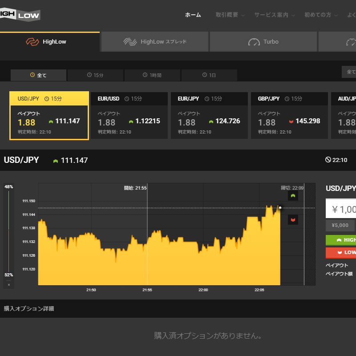Image resolution: width=356 pixels, height=356 pixels.
Task: Click green up arrow beside 124.726
Action: 211,121
